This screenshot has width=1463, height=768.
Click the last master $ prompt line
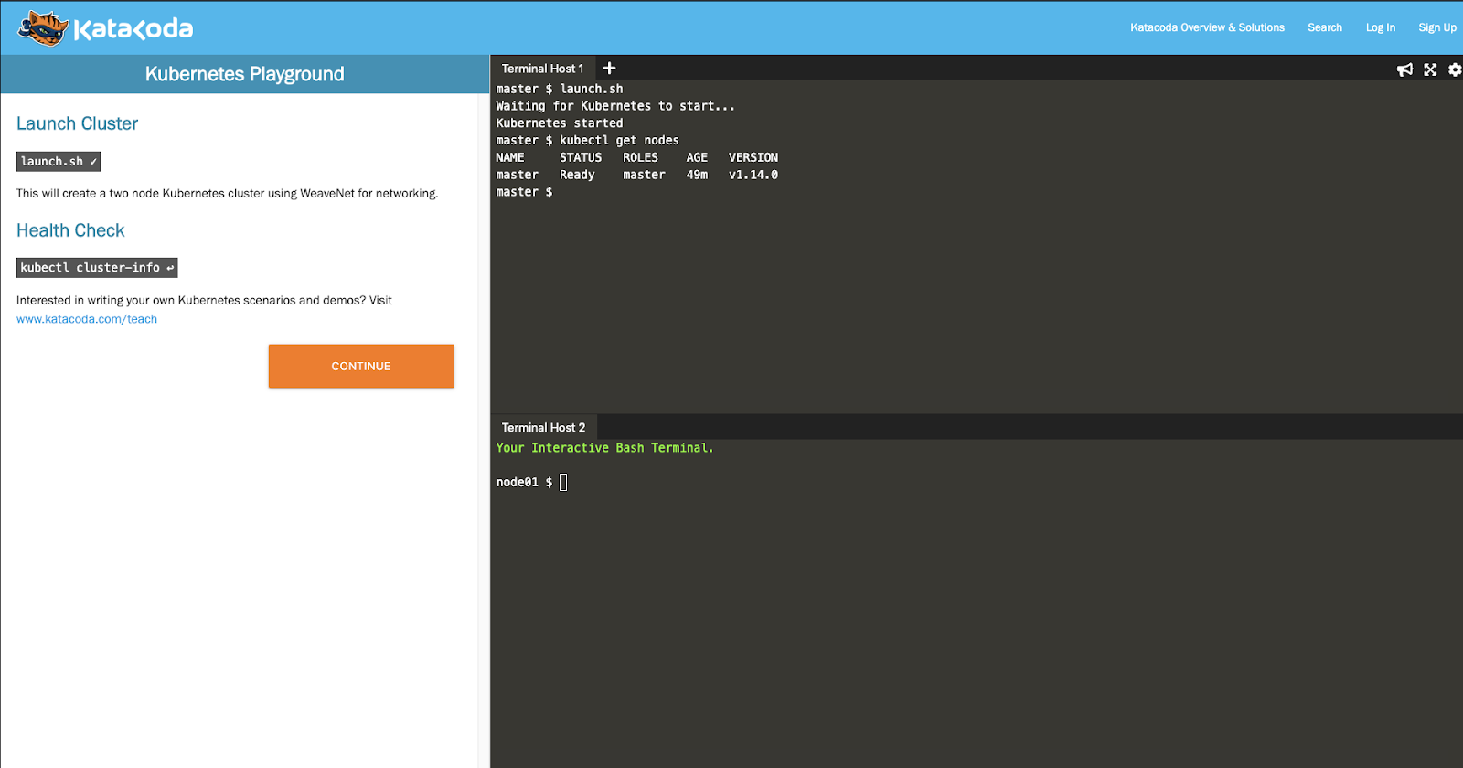pos(524,192)
